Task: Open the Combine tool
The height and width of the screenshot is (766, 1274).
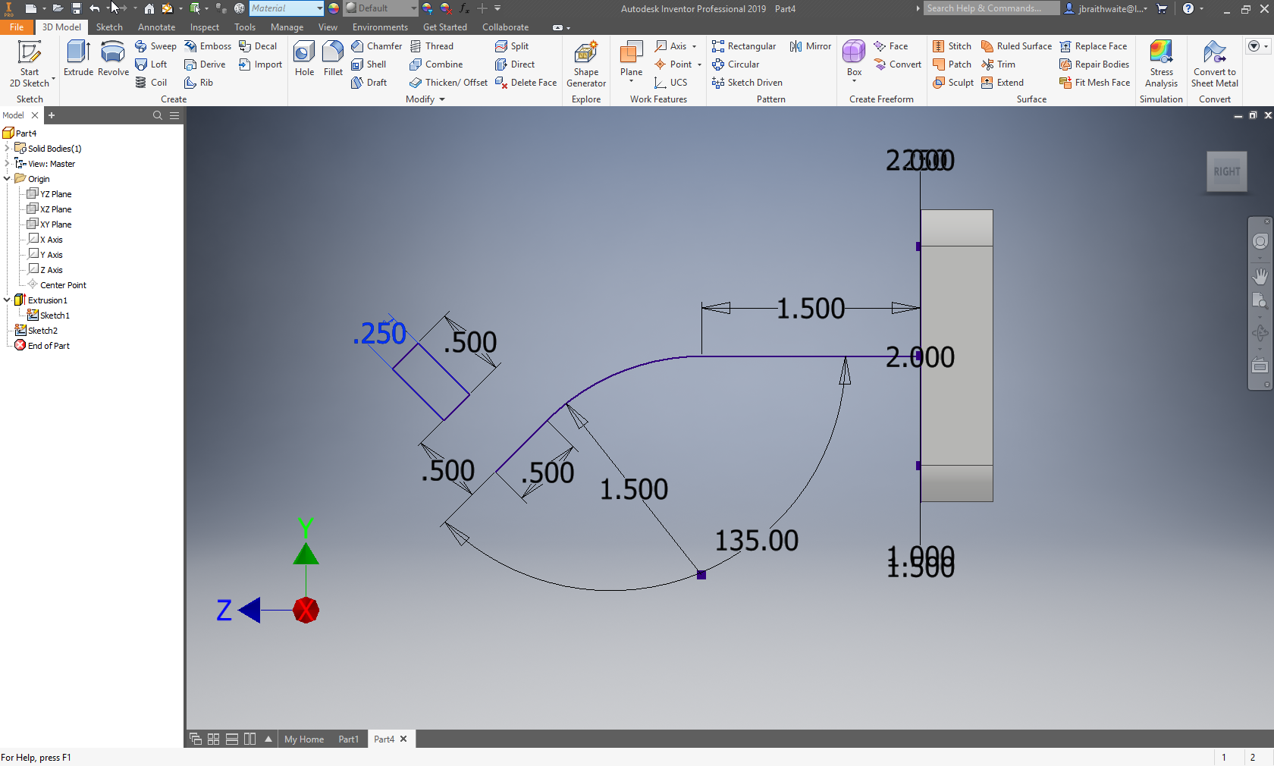Action: pyautogui.click(x=436, y=64)
